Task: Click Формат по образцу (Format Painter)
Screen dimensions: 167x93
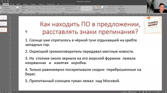Action: click(x=8, y=11)
